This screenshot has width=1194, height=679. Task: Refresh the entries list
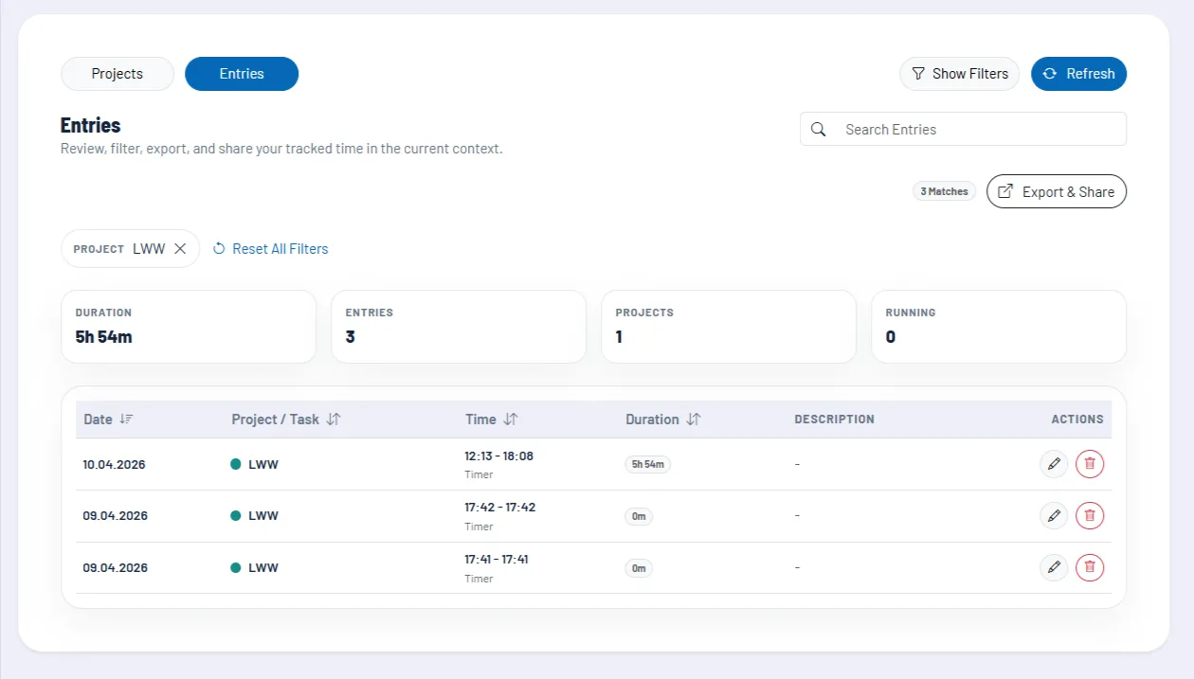(1078, 74)
